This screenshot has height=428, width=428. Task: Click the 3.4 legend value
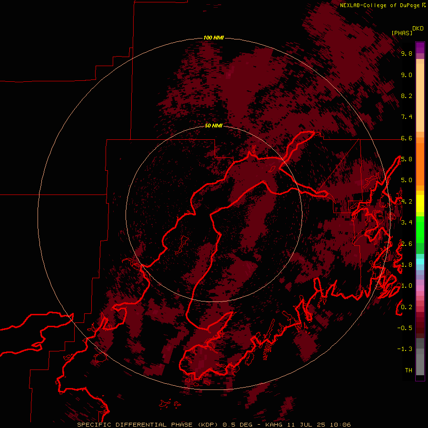click(407, 223)
